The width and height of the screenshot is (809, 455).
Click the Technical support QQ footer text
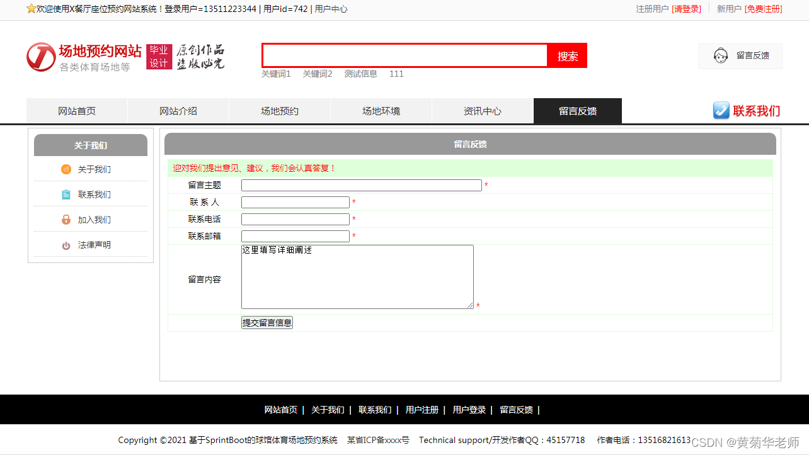(x=502, y=440)
